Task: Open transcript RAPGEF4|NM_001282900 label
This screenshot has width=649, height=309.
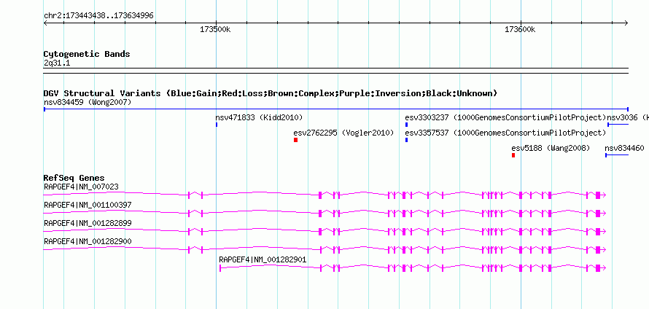Action: tap(88, 241)
